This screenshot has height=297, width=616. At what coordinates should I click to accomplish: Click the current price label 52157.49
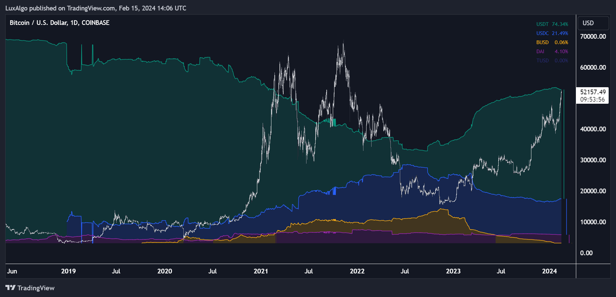tap(593, 92)
